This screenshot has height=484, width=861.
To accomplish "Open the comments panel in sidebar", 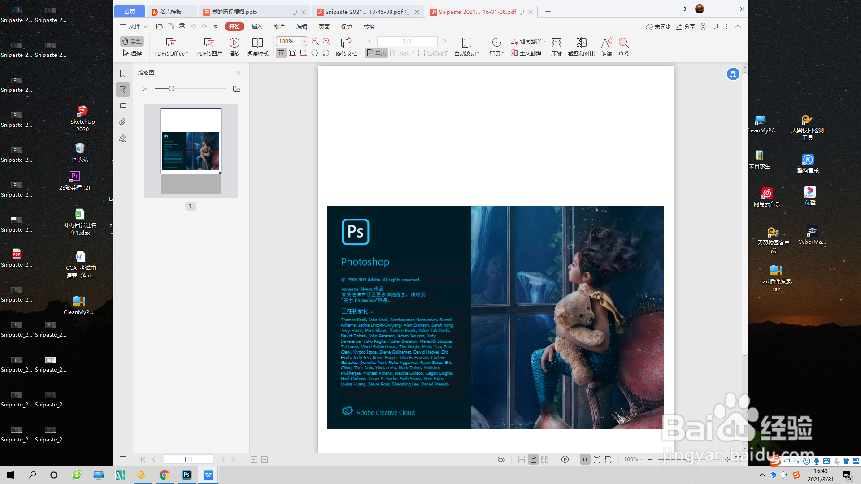I will [x=123, y=106].
